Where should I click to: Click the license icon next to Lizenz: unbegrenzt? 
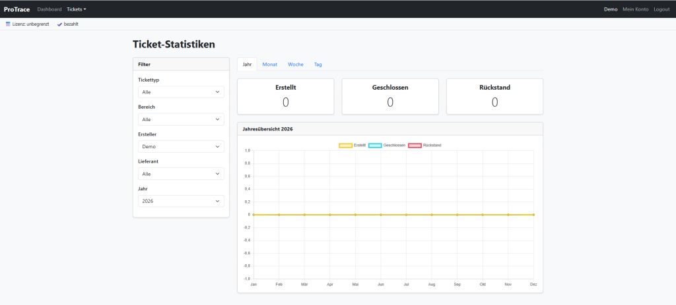point(8,24)
